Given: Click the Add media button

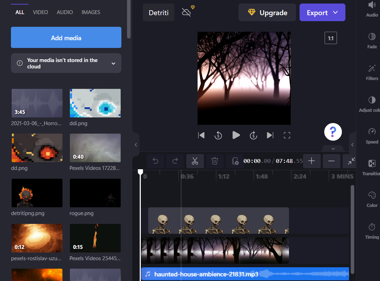Looking at the screenshot, I should click(66, 38).
